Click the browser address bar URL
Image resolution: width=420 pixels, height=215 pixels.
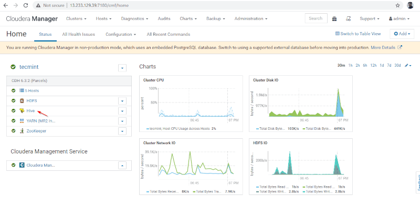point(99,5)
